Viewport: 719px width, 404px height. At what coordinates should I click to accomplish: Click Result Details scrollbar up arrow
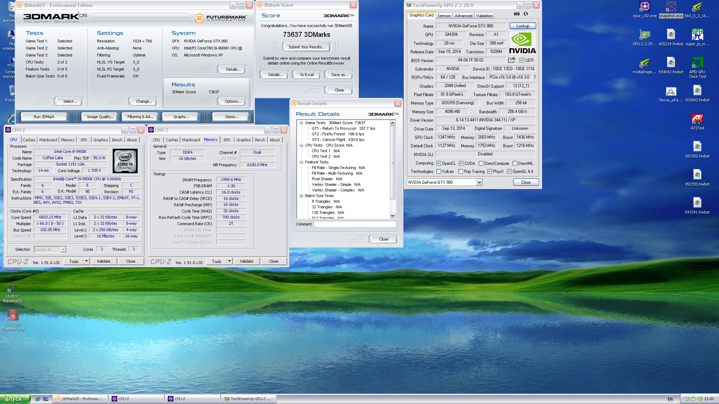point(393,123)
